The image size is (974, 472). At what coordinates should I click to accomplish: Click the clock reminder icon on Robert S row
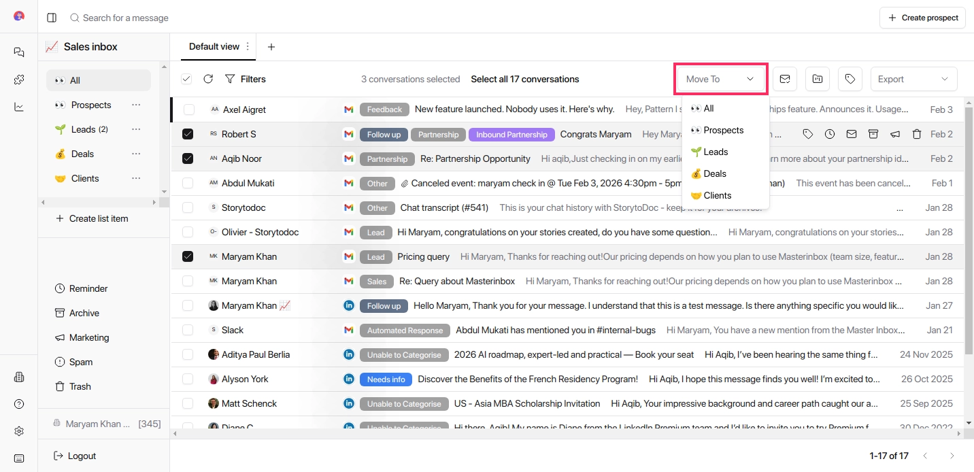[830, 134]
